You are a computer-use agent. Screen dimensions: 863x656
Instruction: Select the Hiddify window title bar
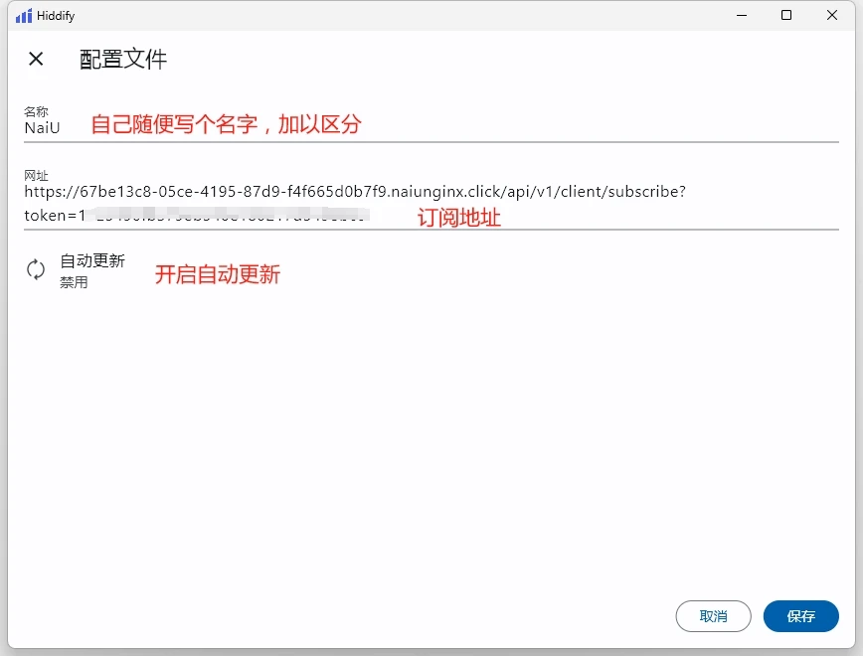pos(398,15)
